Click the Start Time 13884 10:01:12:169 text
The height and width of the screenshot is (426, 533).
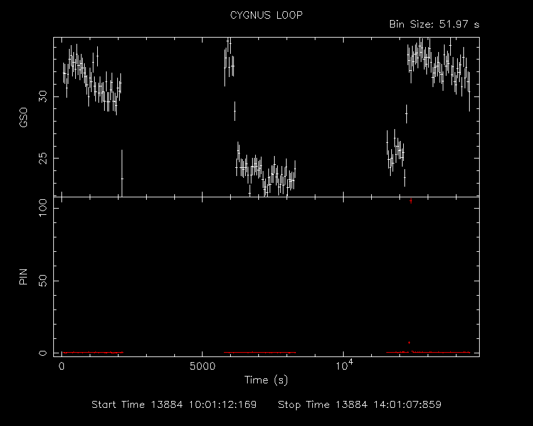coord(174,405)
